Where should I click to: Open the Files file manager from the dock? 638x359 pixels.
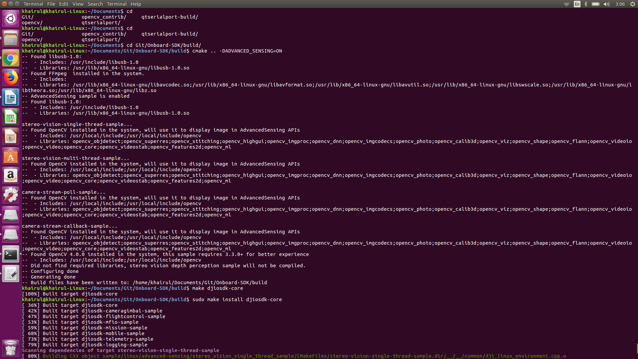click(x=11, y=38)
